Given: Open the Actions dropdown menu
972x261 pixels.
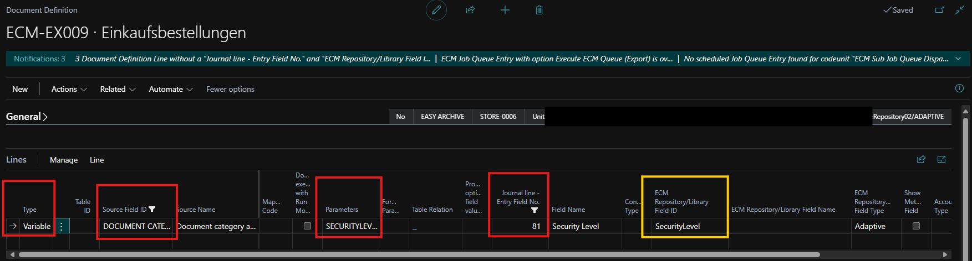Looking at the screenshot, I should 69,89.
